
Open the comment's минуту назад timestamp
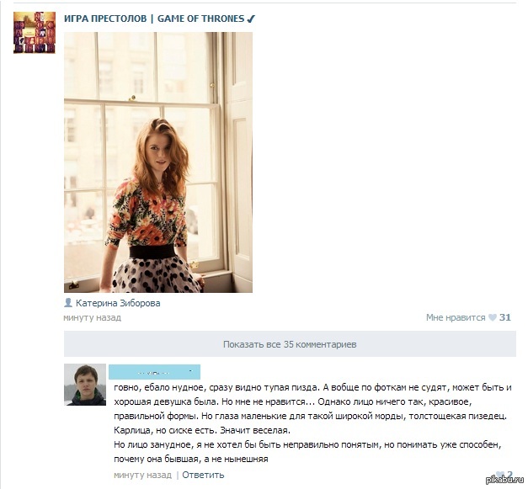(143, 475)
